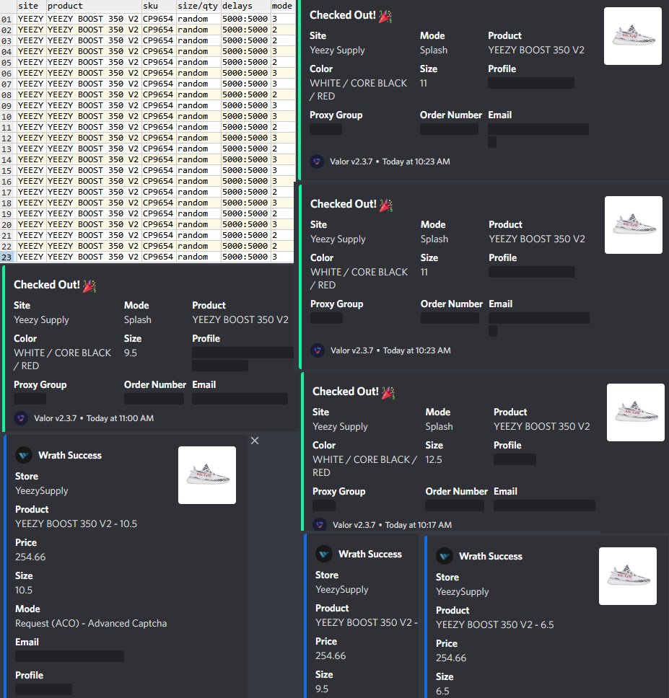The image size is (669, 698).
Task: Click the 'Today at 10:17 AM' footer text
Action: (x=419, y=525)
